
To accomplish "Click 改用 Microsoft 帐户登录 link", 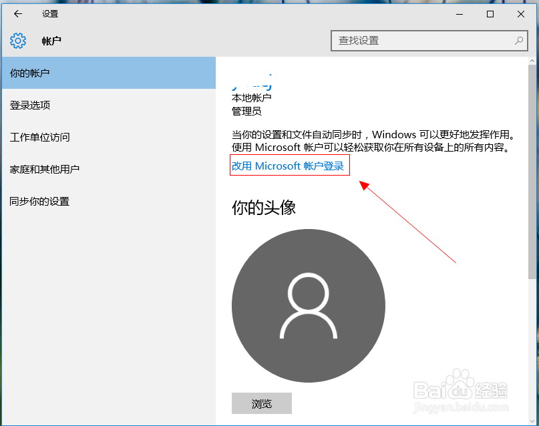I will click(x=288, y=166).
